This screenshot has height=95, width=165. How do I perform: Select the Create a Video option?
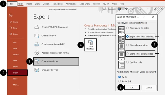pos(56,36)
